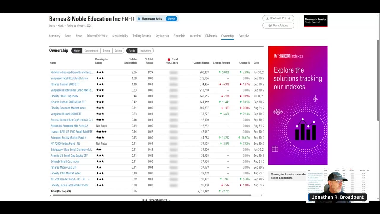380x214 pixels.
Task: Open the Price vs Fair Value tab
Action: 97,36
